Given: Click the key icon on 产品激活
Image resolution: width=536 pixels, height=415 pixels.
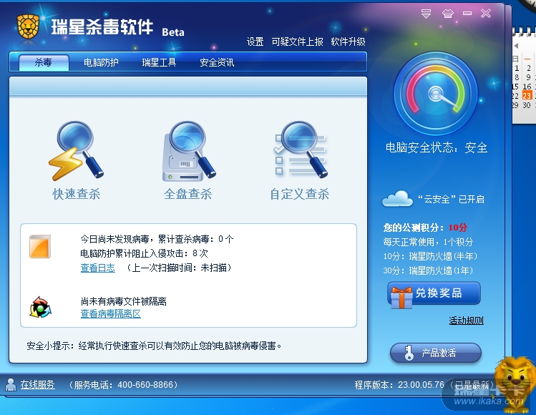Looking at the screenshot, I should 409,353.
